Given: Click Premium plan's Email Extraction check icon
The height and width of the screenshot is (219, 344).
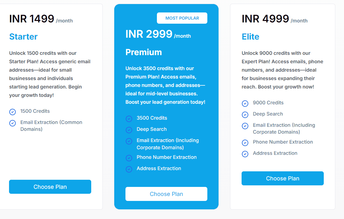Looking at the screenshot, I should point(129,141).
